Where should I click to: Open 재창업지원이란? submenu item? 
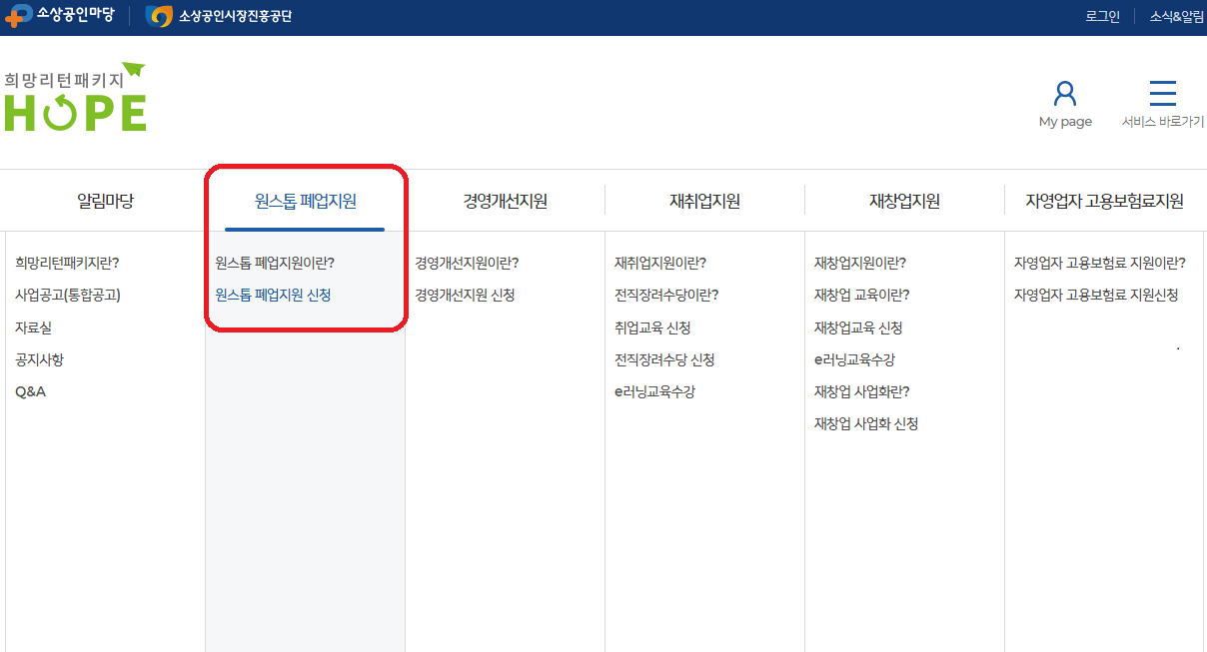[x=860, y=263]
